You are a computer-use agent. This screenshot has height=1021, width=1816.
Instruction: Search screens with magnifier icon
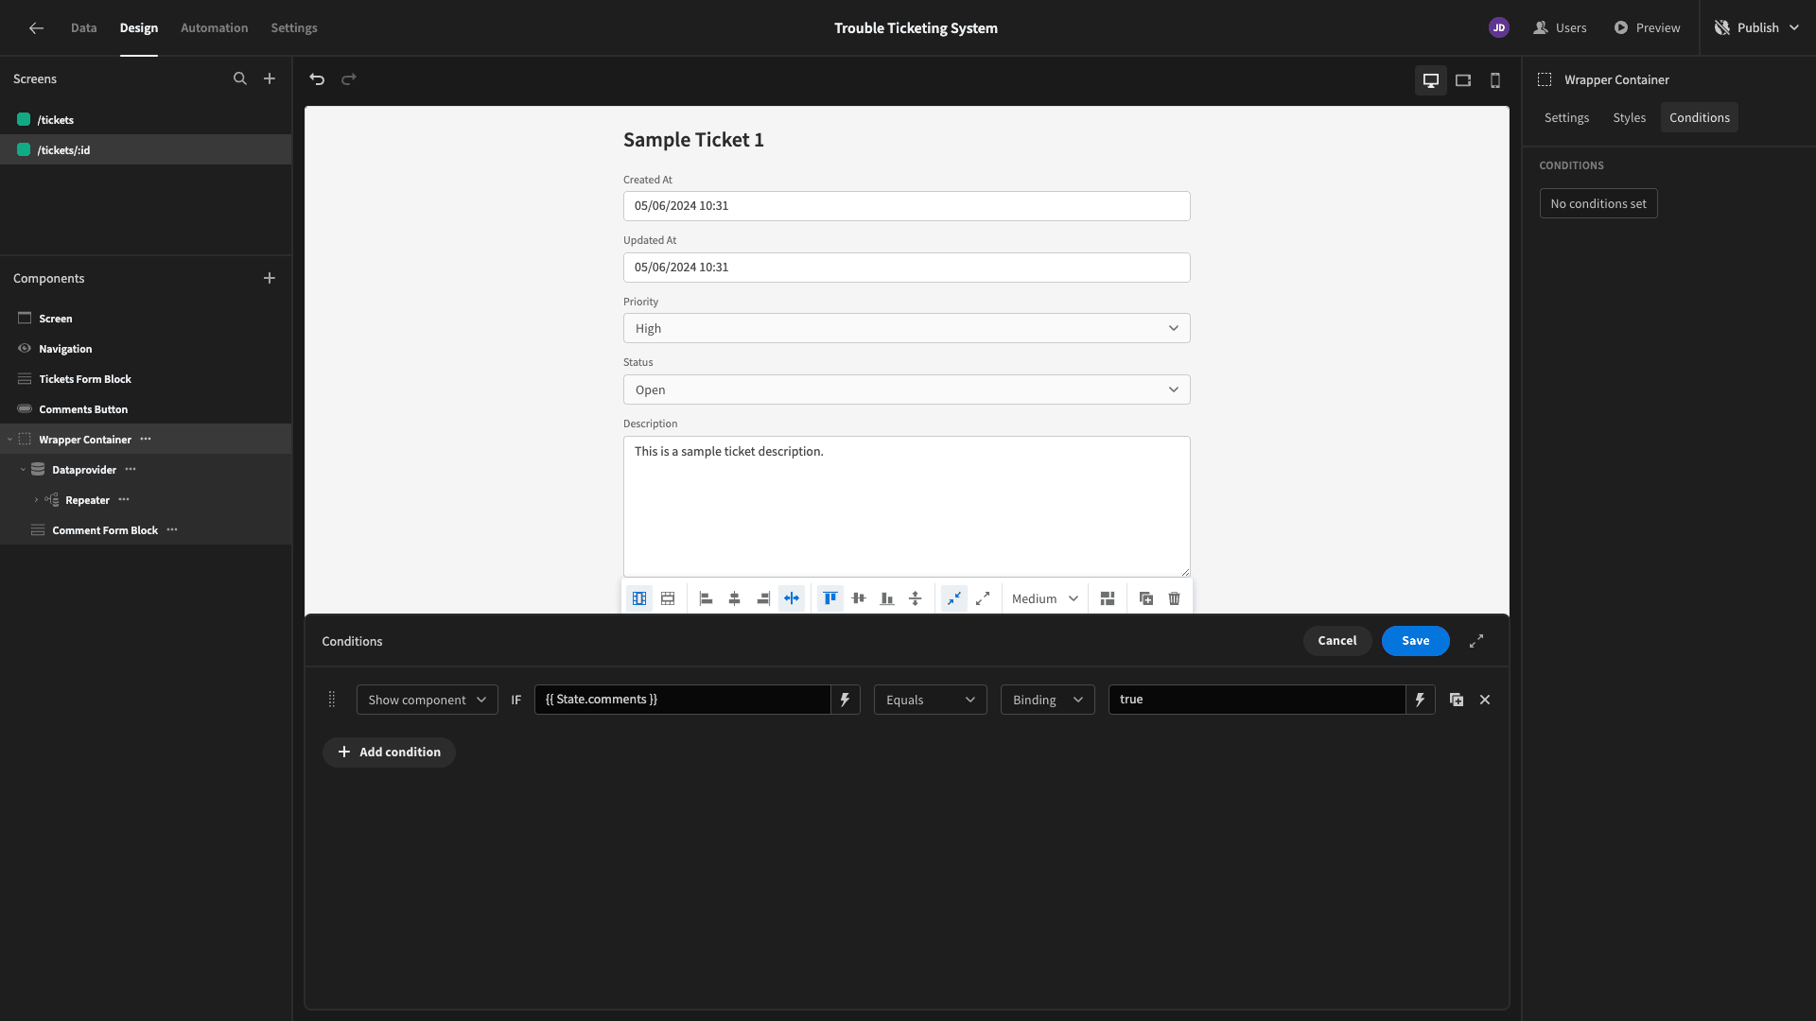240,79
